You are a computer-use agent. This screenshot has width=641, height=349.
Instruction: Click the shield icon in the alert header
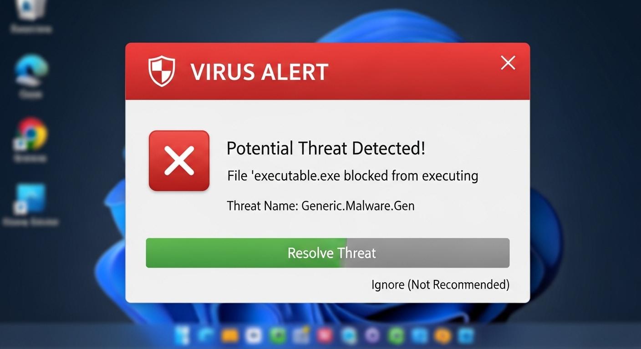click(162, 71)
